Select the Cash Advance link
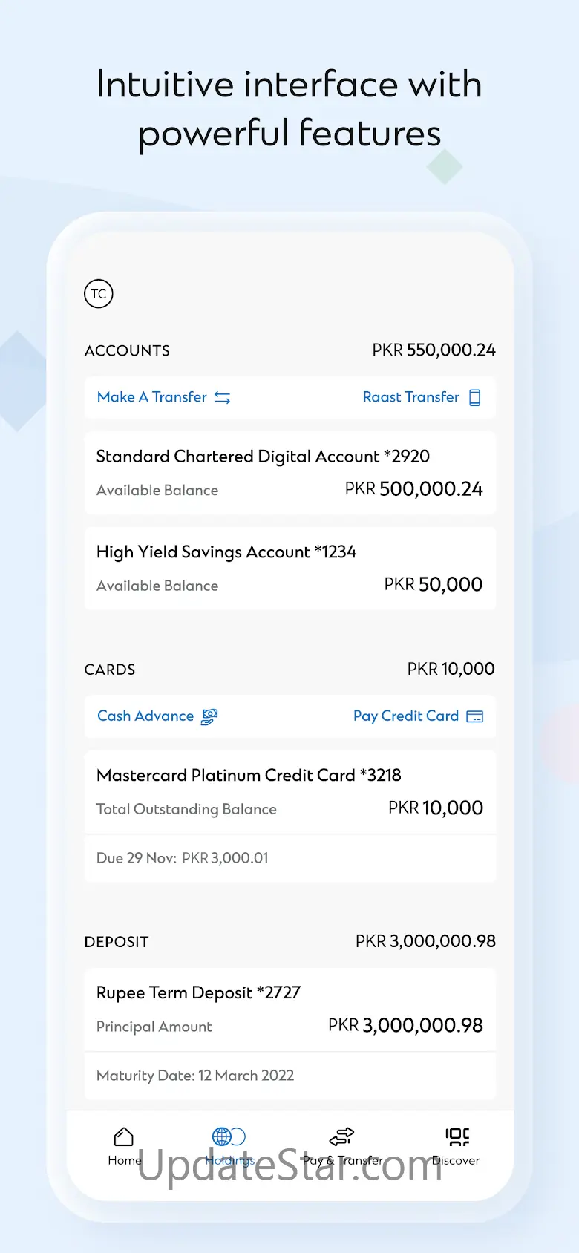Viewport: 579px width, 1253px height. click(x=145, y=716)
